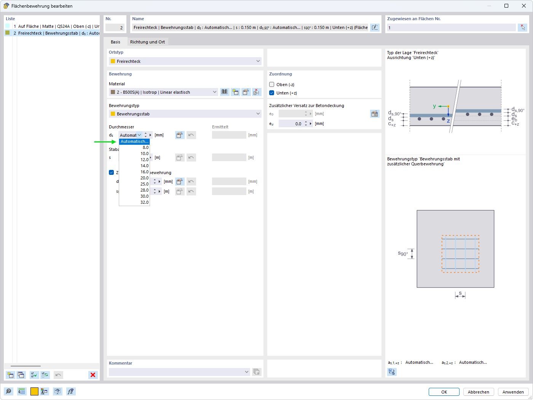The height and width of the screenshot is (400, 533).
Task: Click the Nr. field showing 2
Action: pyautogui.click(x=115, y=27)
